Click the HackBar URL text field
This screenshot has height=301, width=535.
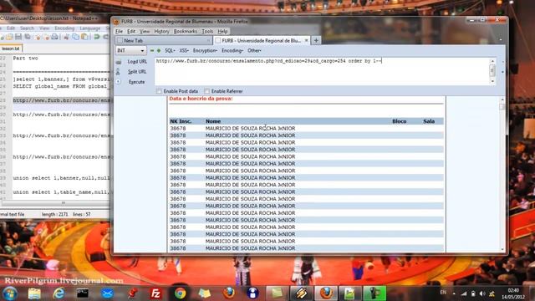322,71
